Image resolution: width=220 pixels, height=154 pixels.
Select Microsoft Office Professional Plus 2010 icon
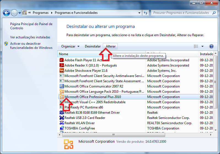tap(61, 97)
